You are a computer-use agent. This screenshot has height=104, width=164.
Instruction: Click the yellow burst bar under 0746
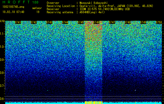(x=94, y=102)
